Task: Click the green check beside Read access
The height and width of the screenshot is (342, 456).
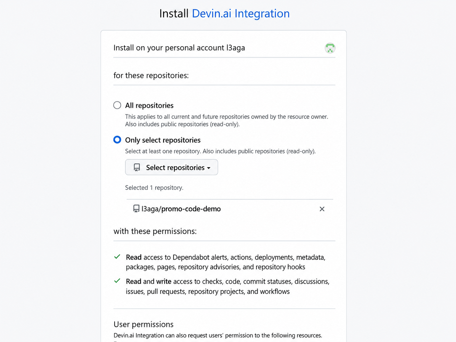Action: point(117,257)
